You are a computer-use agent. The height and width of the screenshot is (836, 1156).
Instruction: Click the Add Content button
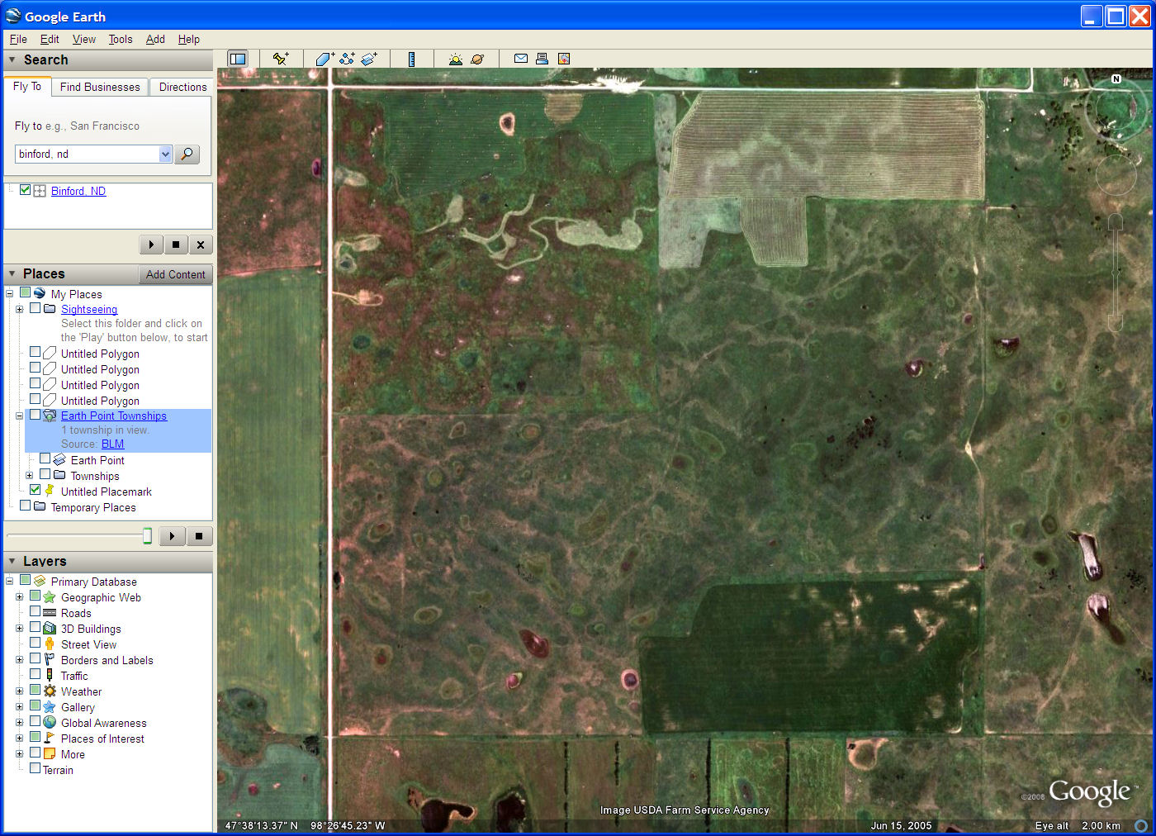tap(175, 274)
